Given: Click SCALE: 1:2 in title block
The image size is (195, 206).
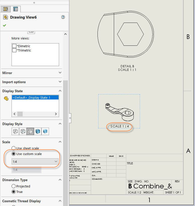Looking at the screenshot, I should point(134,192).
